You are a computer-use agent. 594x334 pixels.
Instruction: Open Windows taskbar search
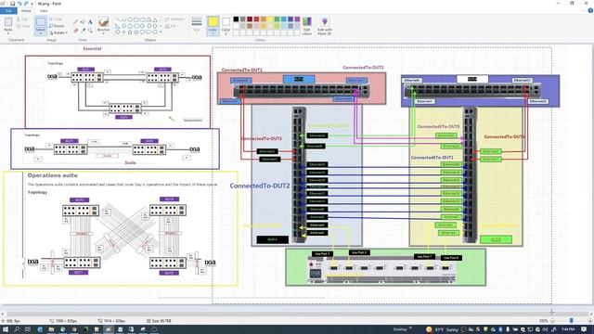[17, 329]
